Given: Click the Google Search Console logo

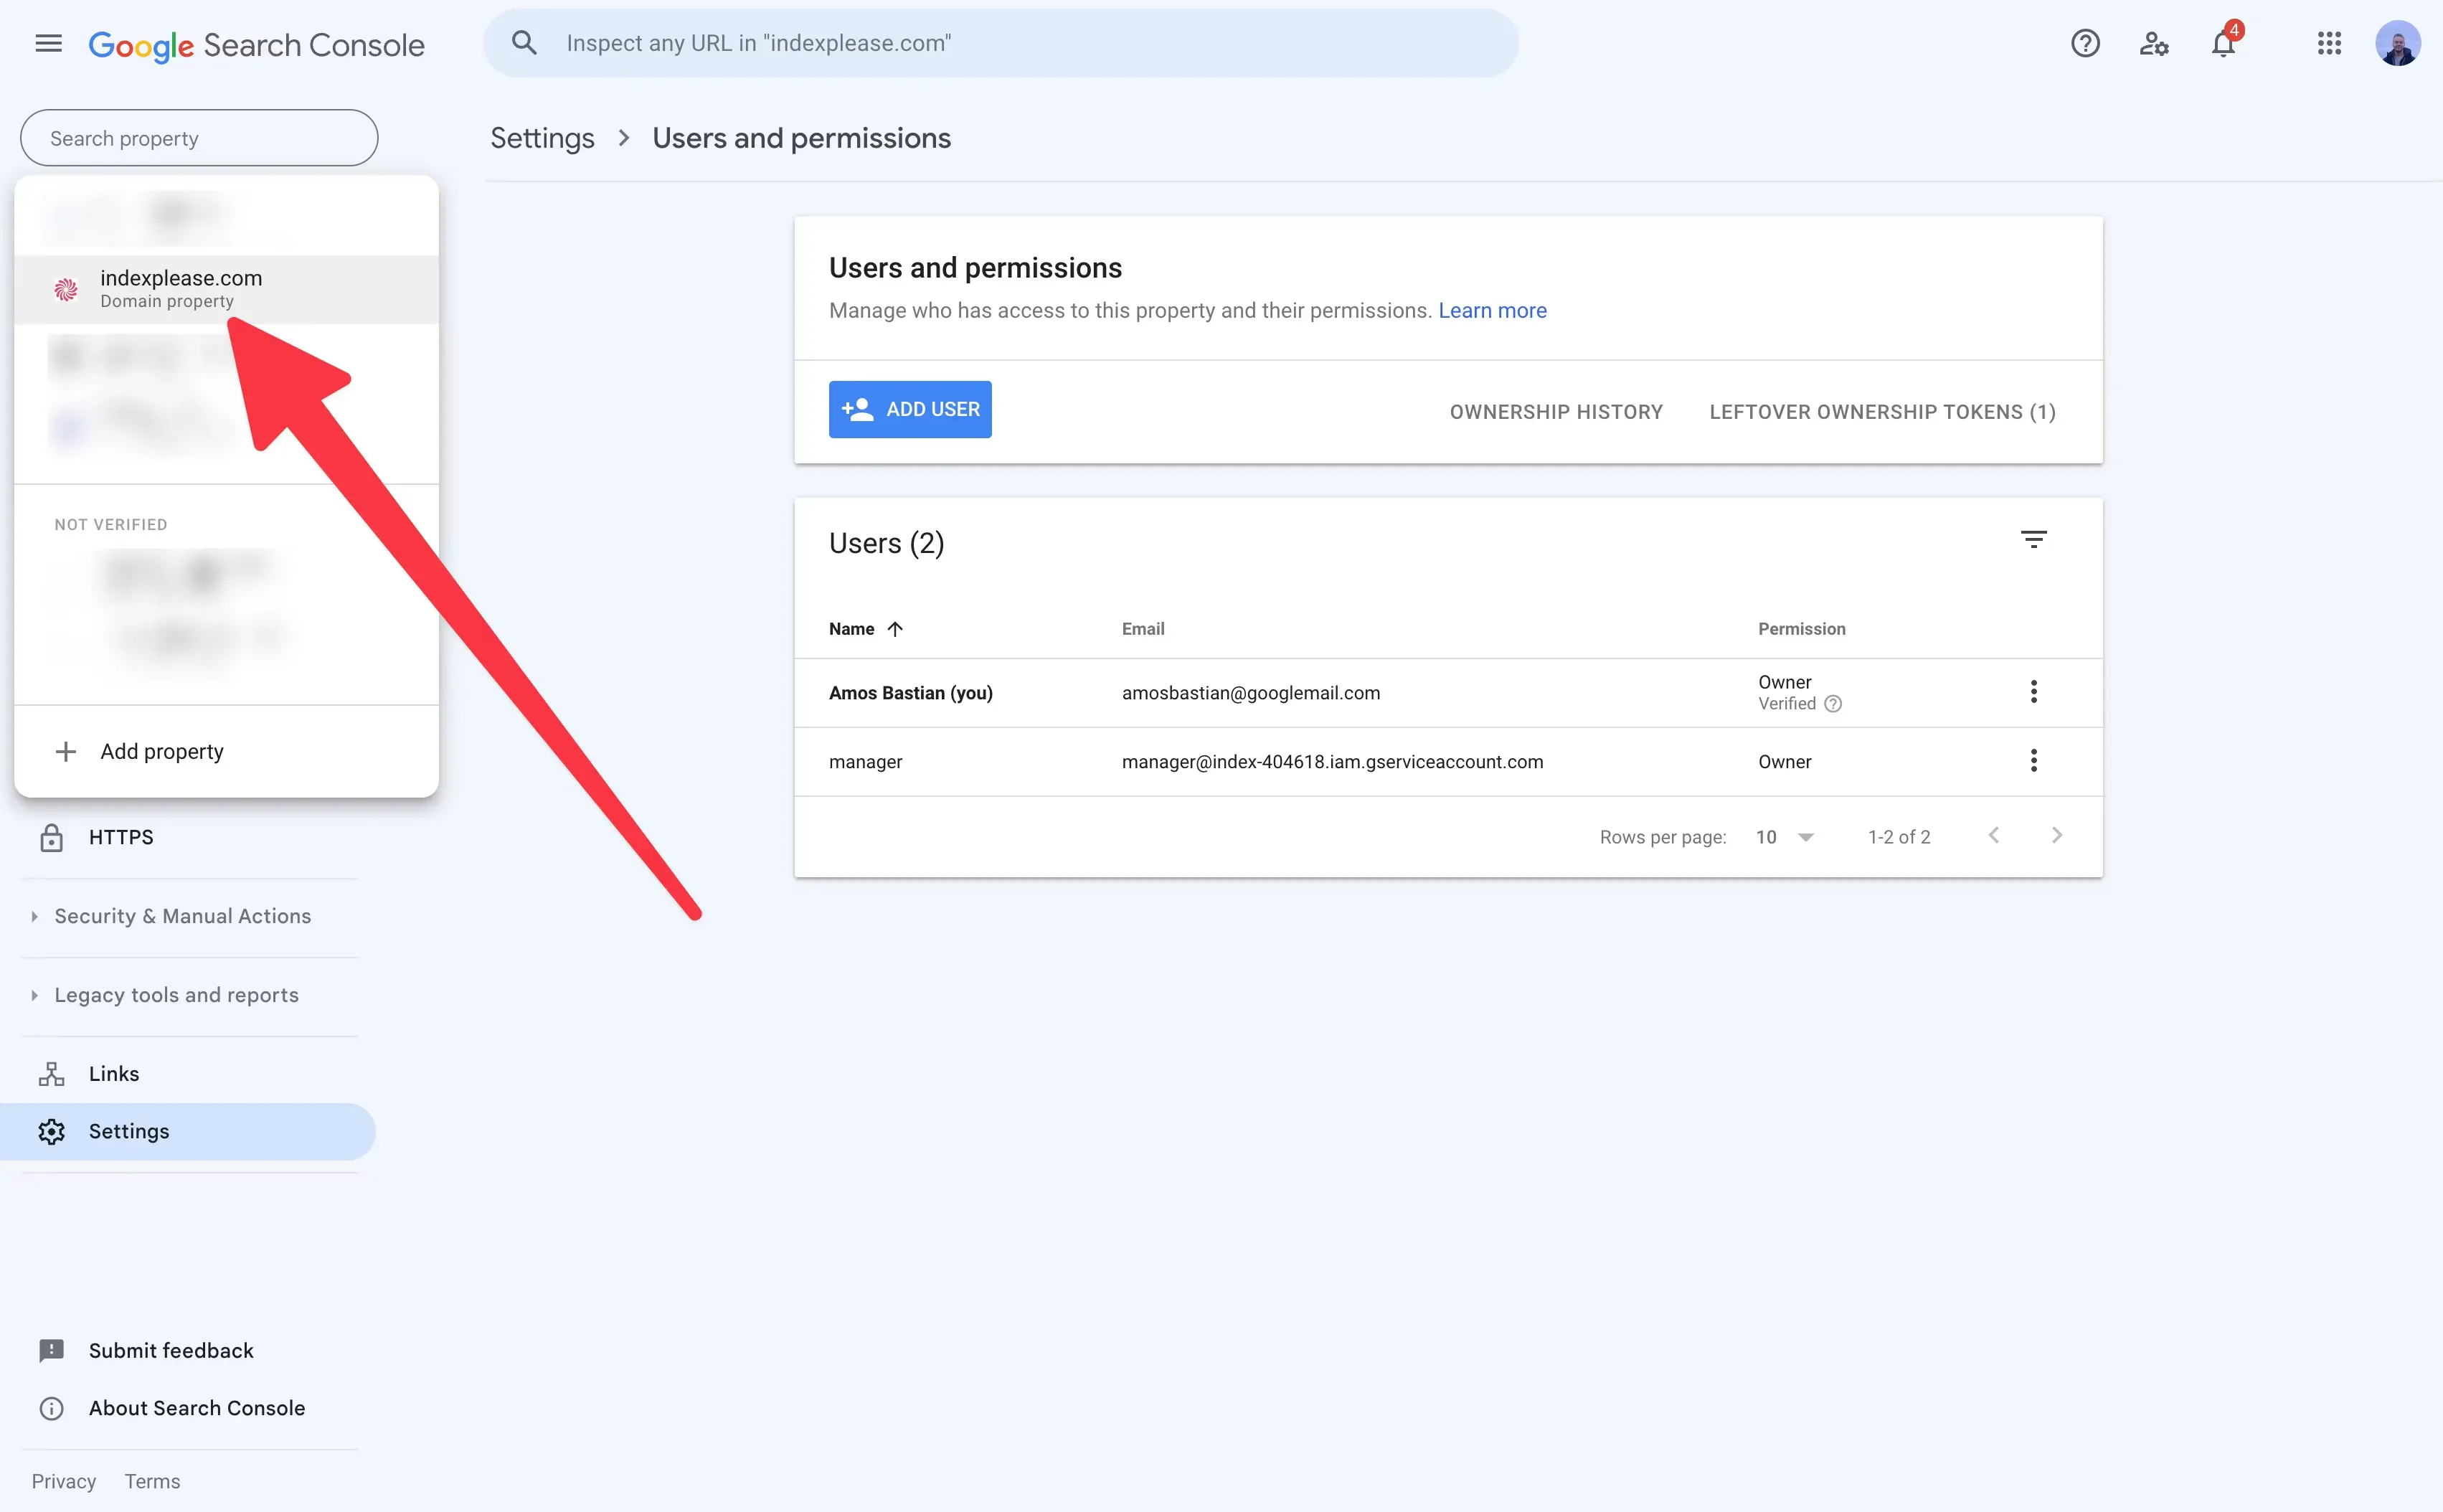Looking at the screenshot, I should tap(256, 45).
